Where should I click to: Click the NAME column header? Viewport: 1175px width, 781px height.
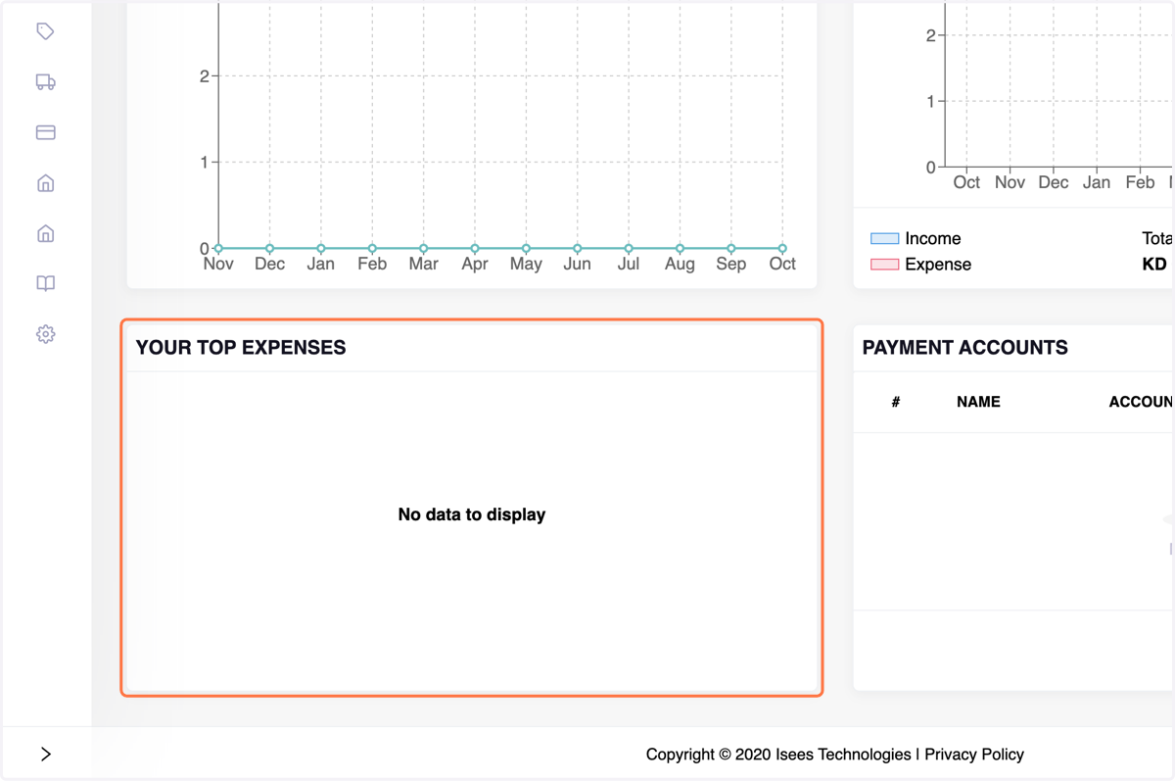point(978,402)
